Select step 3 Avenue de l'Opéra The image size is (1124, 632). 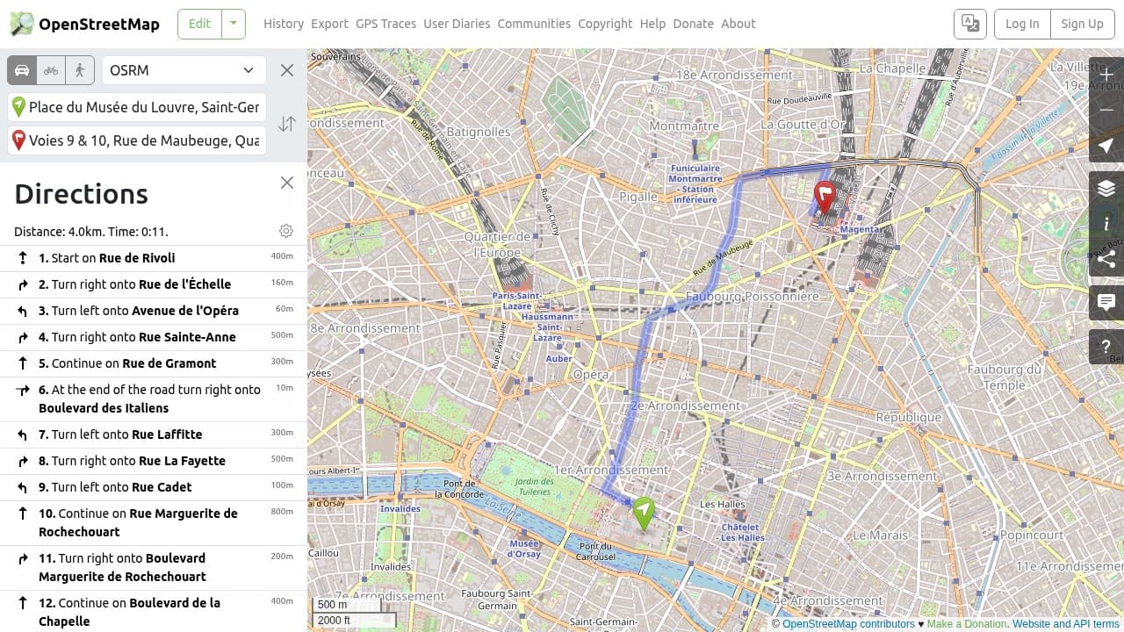coord(154,311)
